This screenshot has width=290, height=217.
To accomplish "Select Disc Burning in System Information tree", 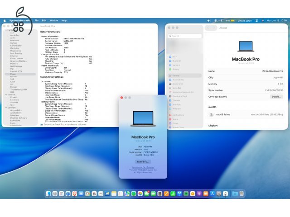I will (16, 53).
